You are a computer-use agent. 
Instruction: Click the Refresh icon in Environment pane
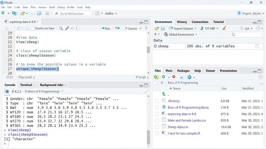(258, 28)
